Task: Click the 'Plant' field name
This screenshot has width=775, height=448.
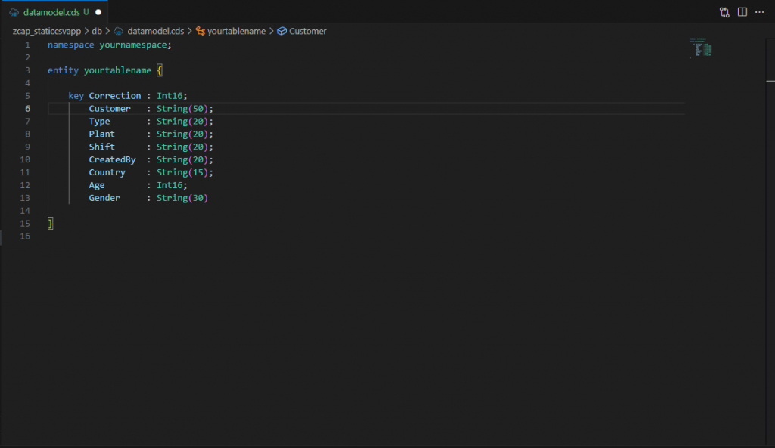Action: (102, 134)
